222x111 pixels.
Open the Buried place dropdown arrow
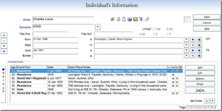(186, 56)
